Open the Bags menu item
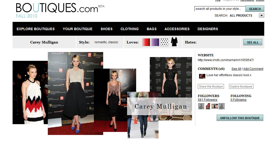Screen dimensions: 266x143 (x=152, y=29)
